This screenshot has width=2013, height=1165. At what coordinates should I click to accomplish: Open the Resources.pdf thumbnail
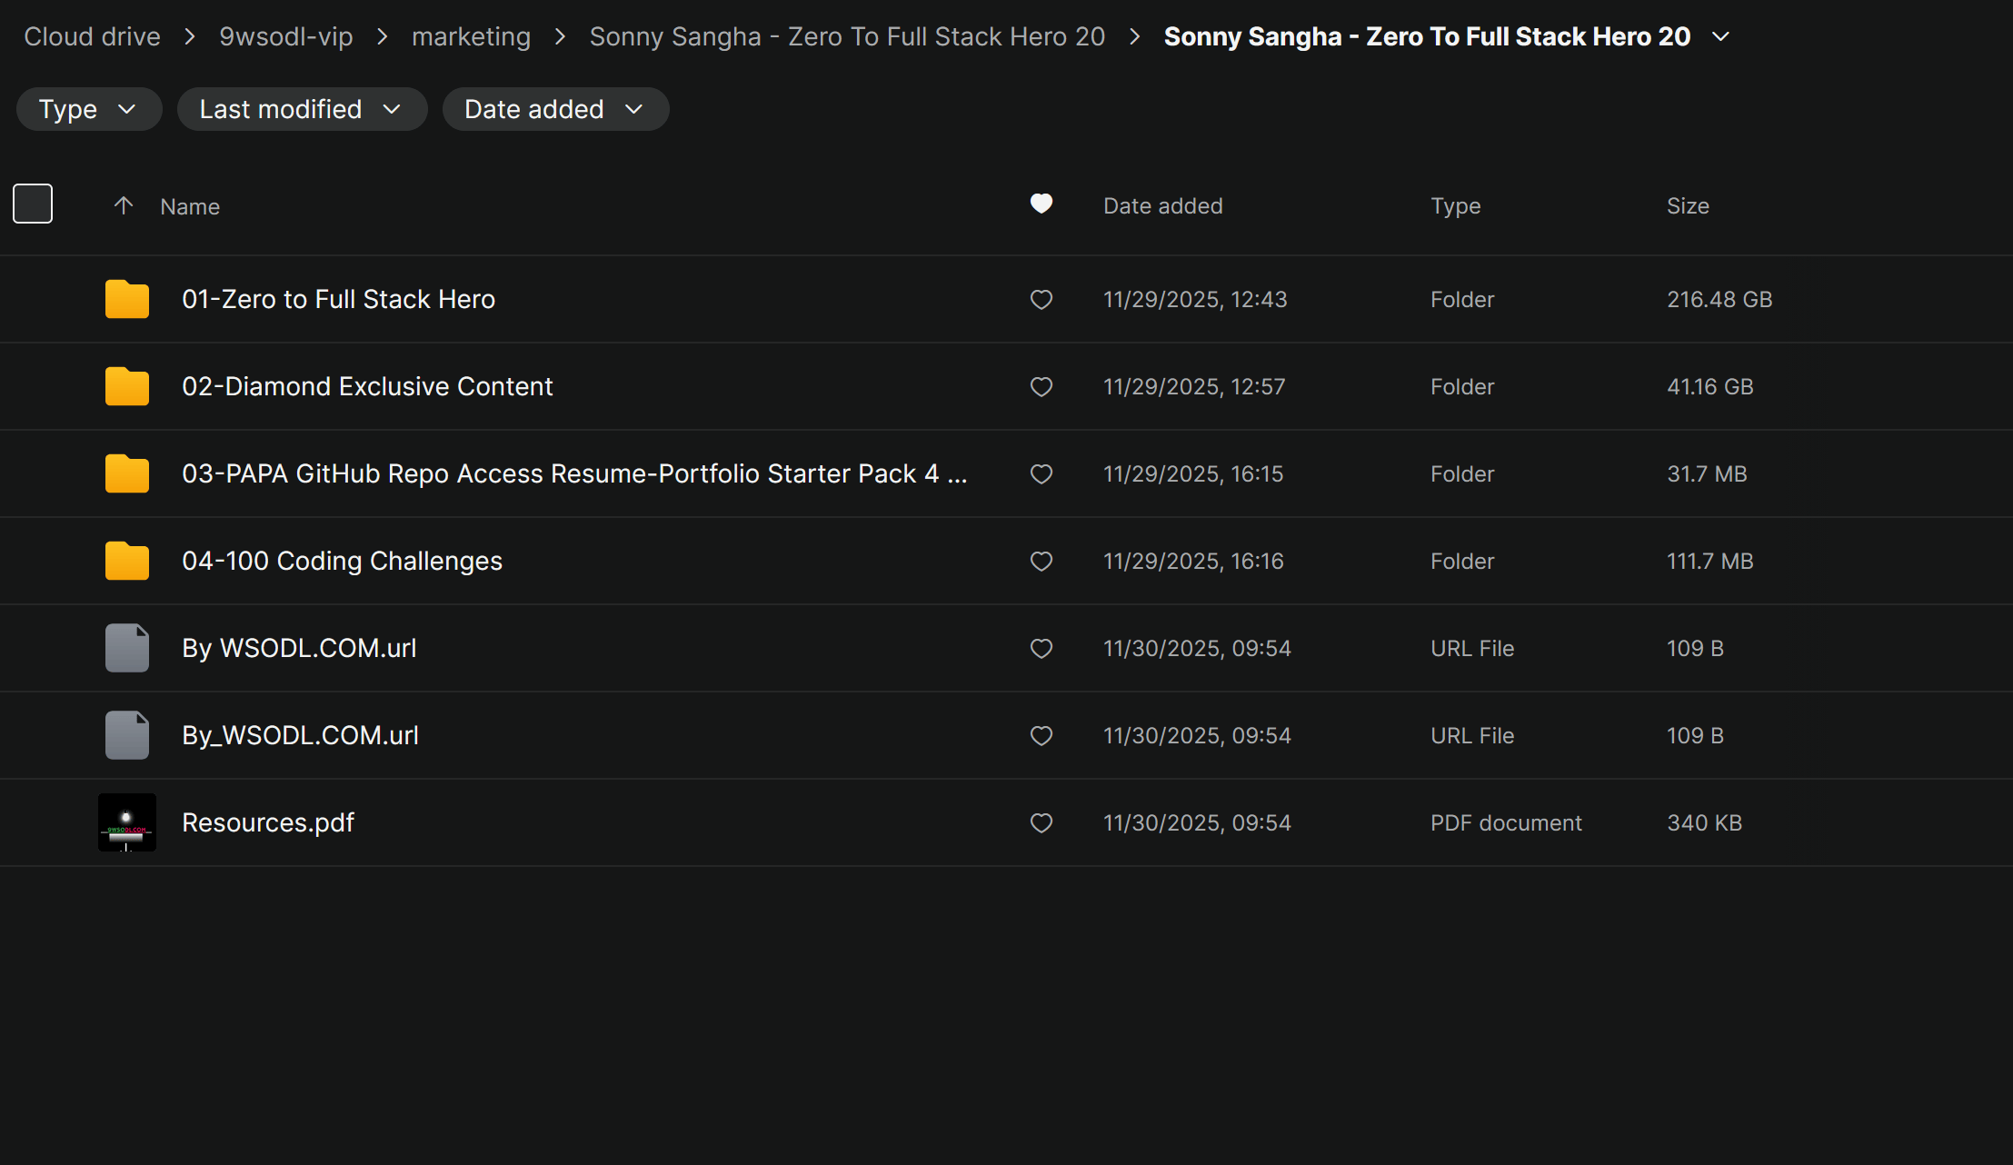pos(126,822)
